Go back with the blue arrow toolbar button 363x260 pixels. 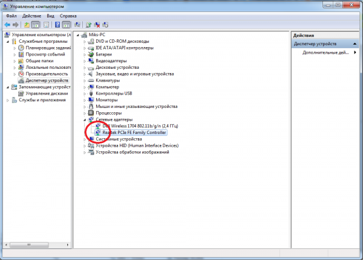[x=7, y=25]
